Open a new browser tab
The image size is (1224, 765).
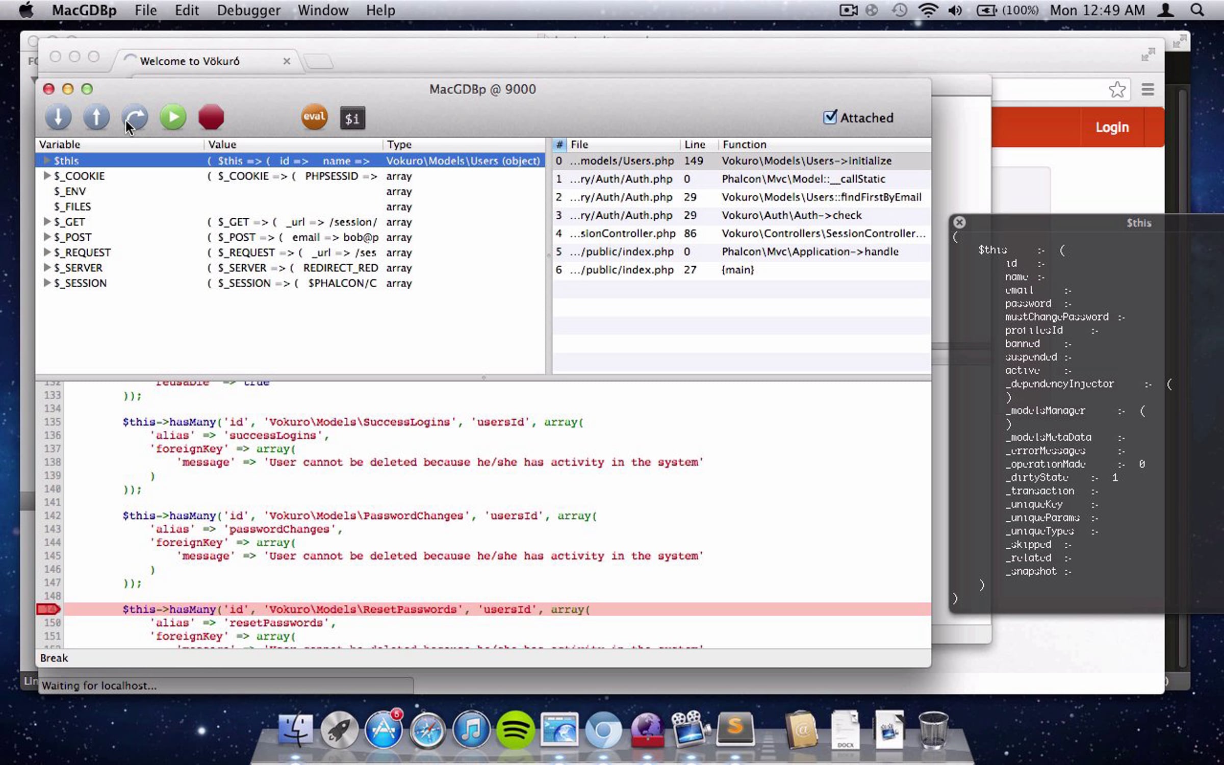pyautogui.click(x=319, y=62)
